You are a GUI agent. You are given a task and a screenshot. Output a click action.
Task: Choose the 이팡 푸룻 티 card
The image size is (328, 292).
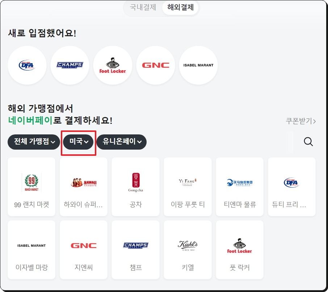pos(188,187)
